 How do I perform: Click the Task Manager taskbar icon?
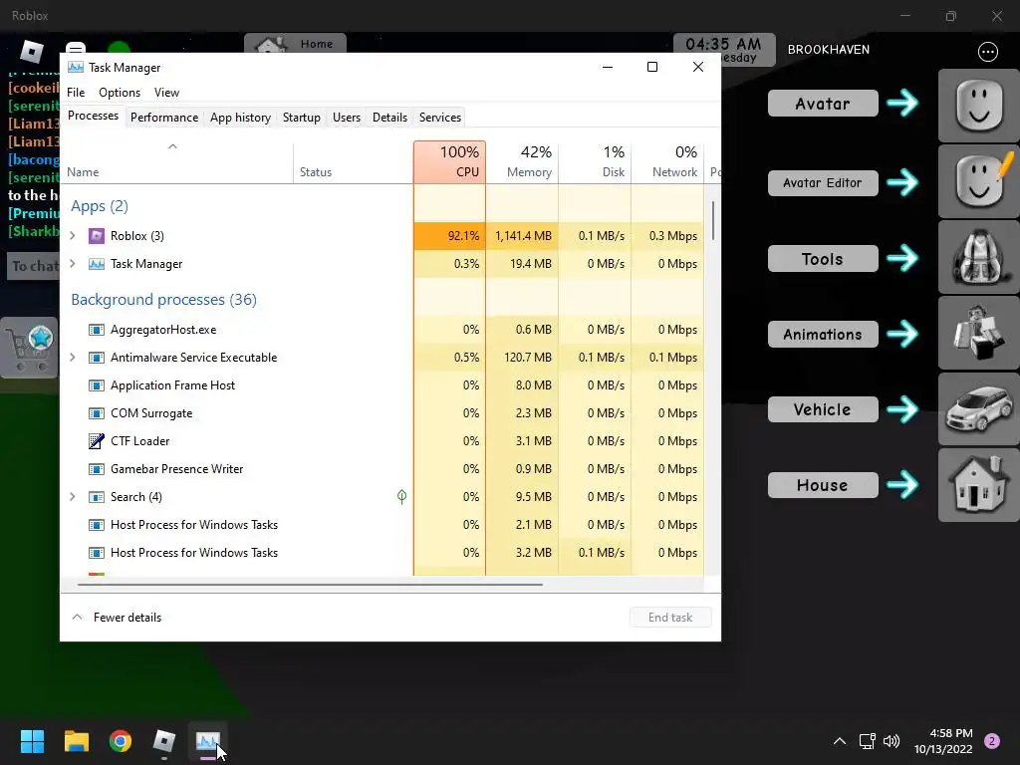coord(208,741)
